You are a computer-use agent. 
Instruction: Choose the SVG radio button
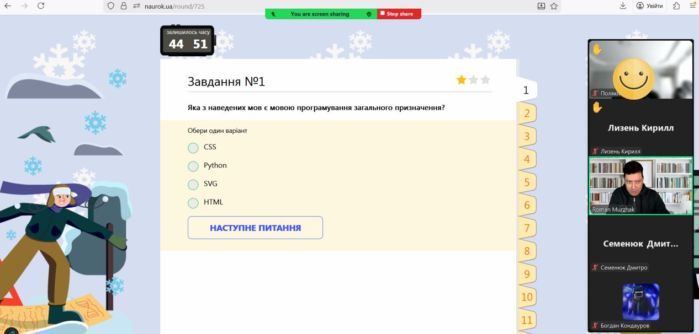point(193,185)
